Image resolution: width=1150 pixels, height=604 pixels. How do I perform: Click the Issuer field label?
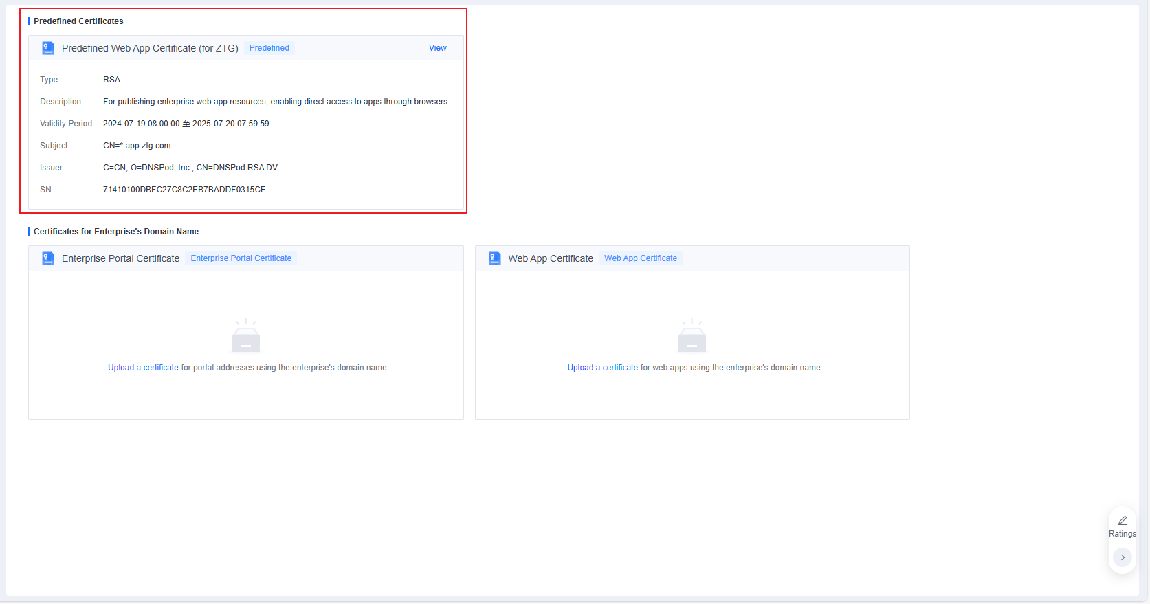coord(51,168)
